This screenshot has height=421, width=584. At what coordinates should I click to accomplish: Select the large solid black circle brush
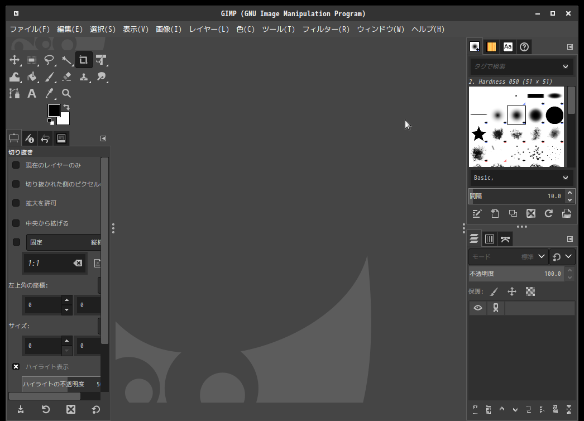pos(554,115)
